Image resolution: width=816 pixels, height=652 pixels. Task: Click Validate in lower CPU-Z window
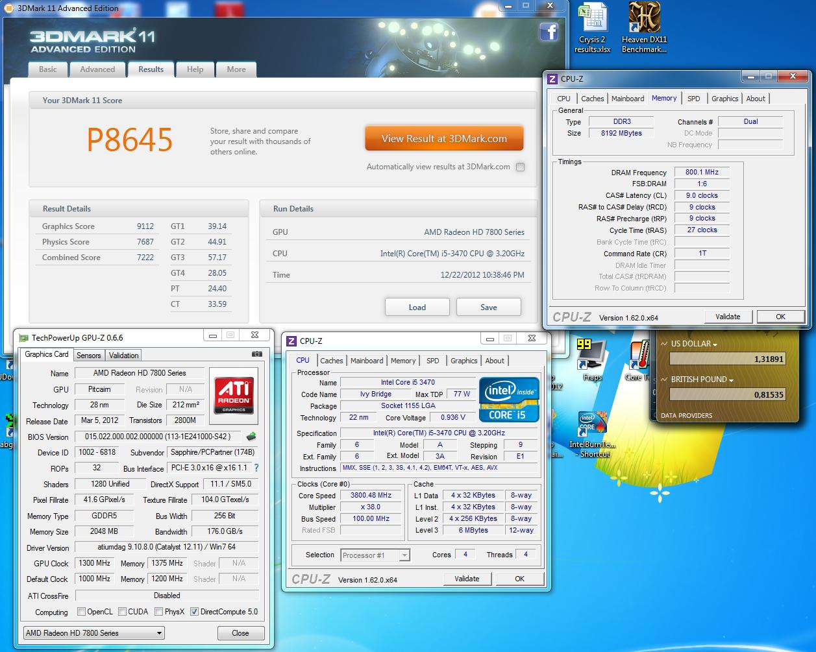point(467,579)
